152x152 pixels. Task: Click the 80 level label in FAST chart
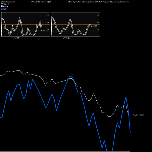tap(48, 15)
